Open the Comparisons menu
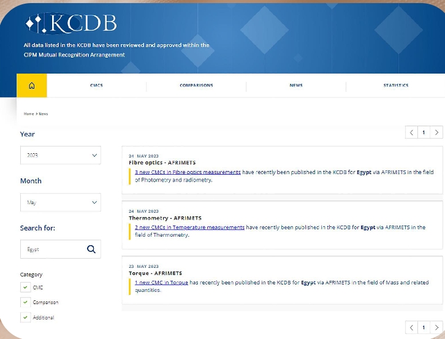Image resolution: width=445 pixels, height=339 pixels. pos(196,85)
